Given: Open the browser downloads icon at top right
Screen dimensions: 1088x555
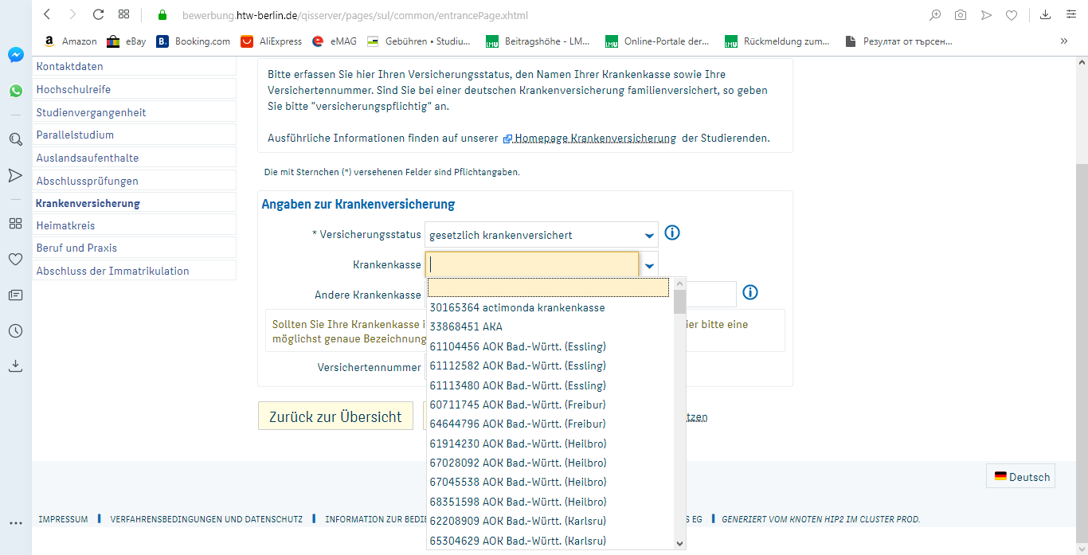Looking at the screenshot, I should pyautogui.click(x=1046, y=15).
